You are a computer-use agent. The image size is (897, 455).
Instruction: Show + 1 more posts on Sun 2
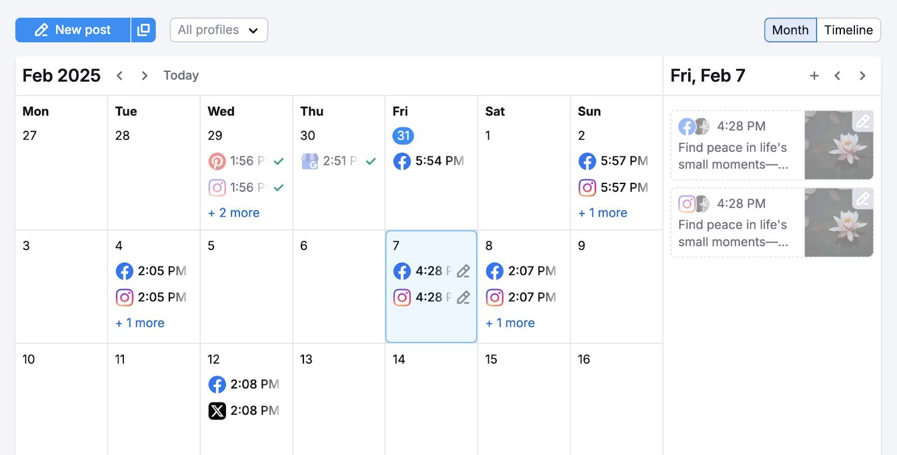(603, 213)
